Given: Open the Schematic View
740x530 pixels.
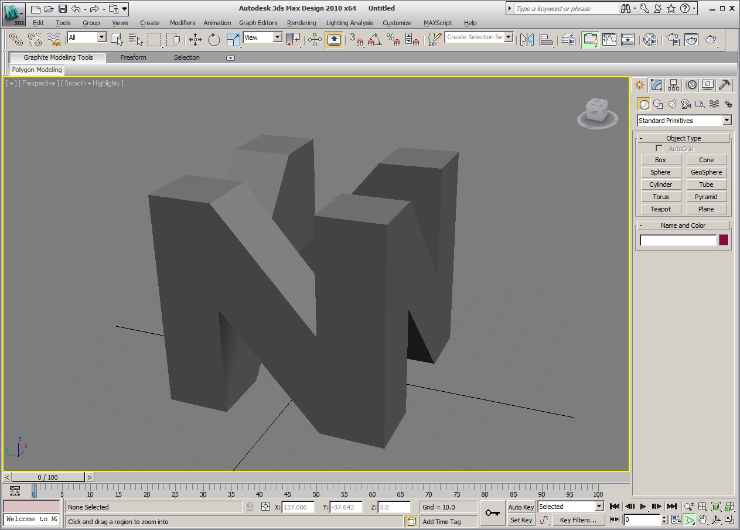Looking at the screenshot, I should pos(628,39).
